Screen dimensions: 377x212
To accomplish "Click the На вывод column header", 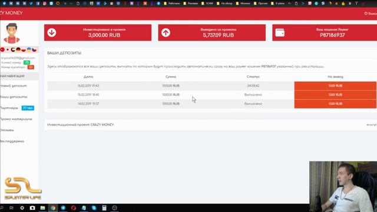I will [335, 77].
